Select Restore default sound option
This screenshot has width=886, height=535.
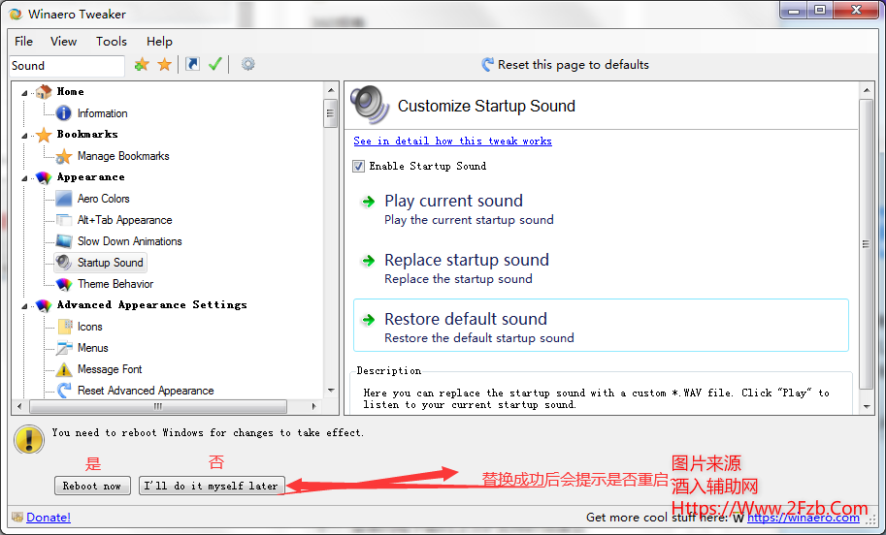[601, 326]
